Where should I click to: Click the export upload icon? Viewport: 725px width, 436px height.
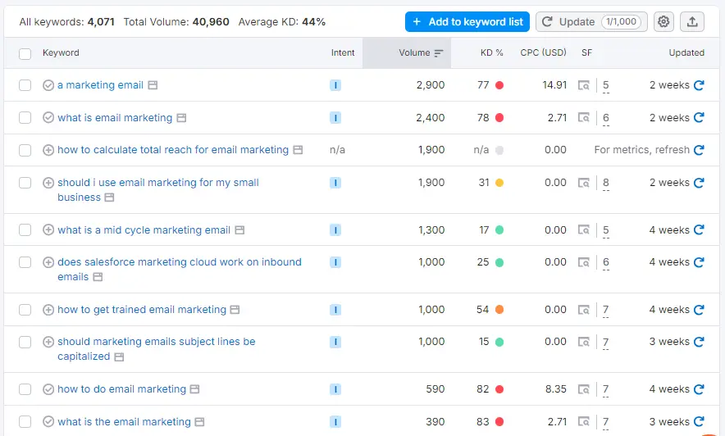pos(692,22)
